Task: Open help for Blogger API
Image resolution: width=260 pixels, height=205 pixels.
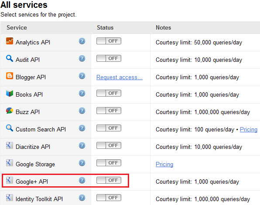Action: tap(82, 76)
